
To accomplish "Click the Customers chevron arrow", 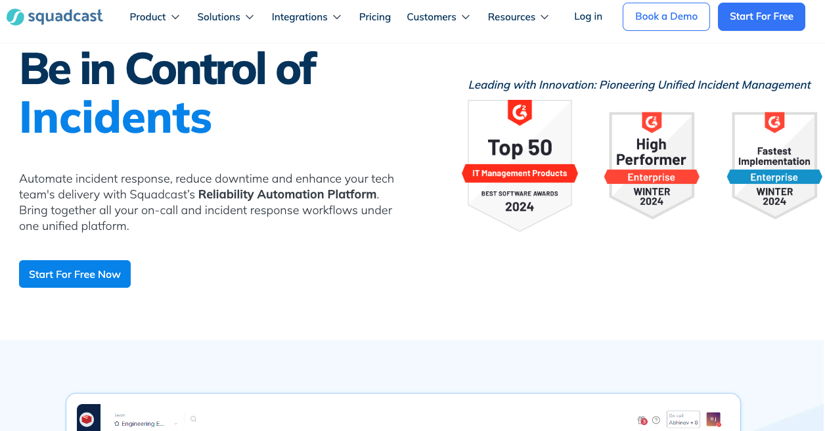I will click(x=466, y=17).
